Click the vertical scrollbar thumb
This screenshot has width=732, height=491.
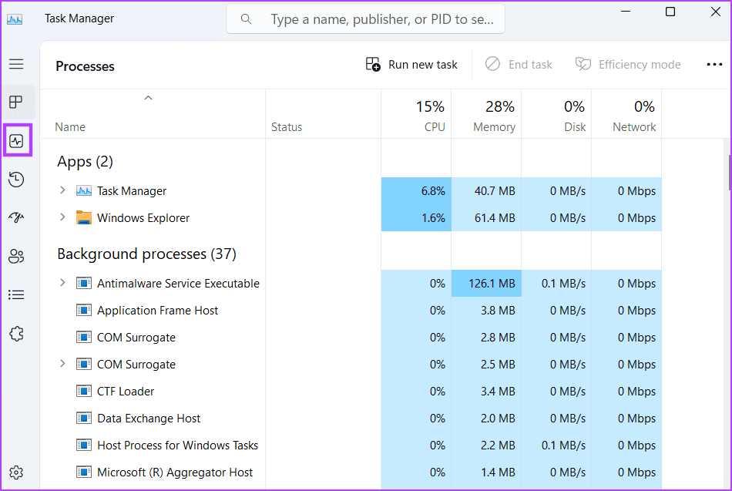point(730,173)
